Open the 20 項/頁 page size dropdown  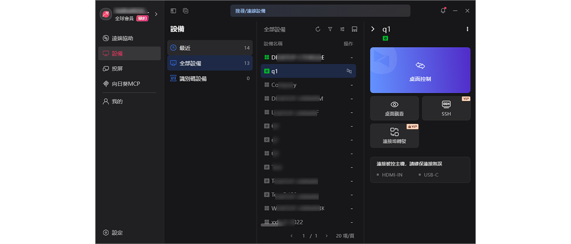345,236
